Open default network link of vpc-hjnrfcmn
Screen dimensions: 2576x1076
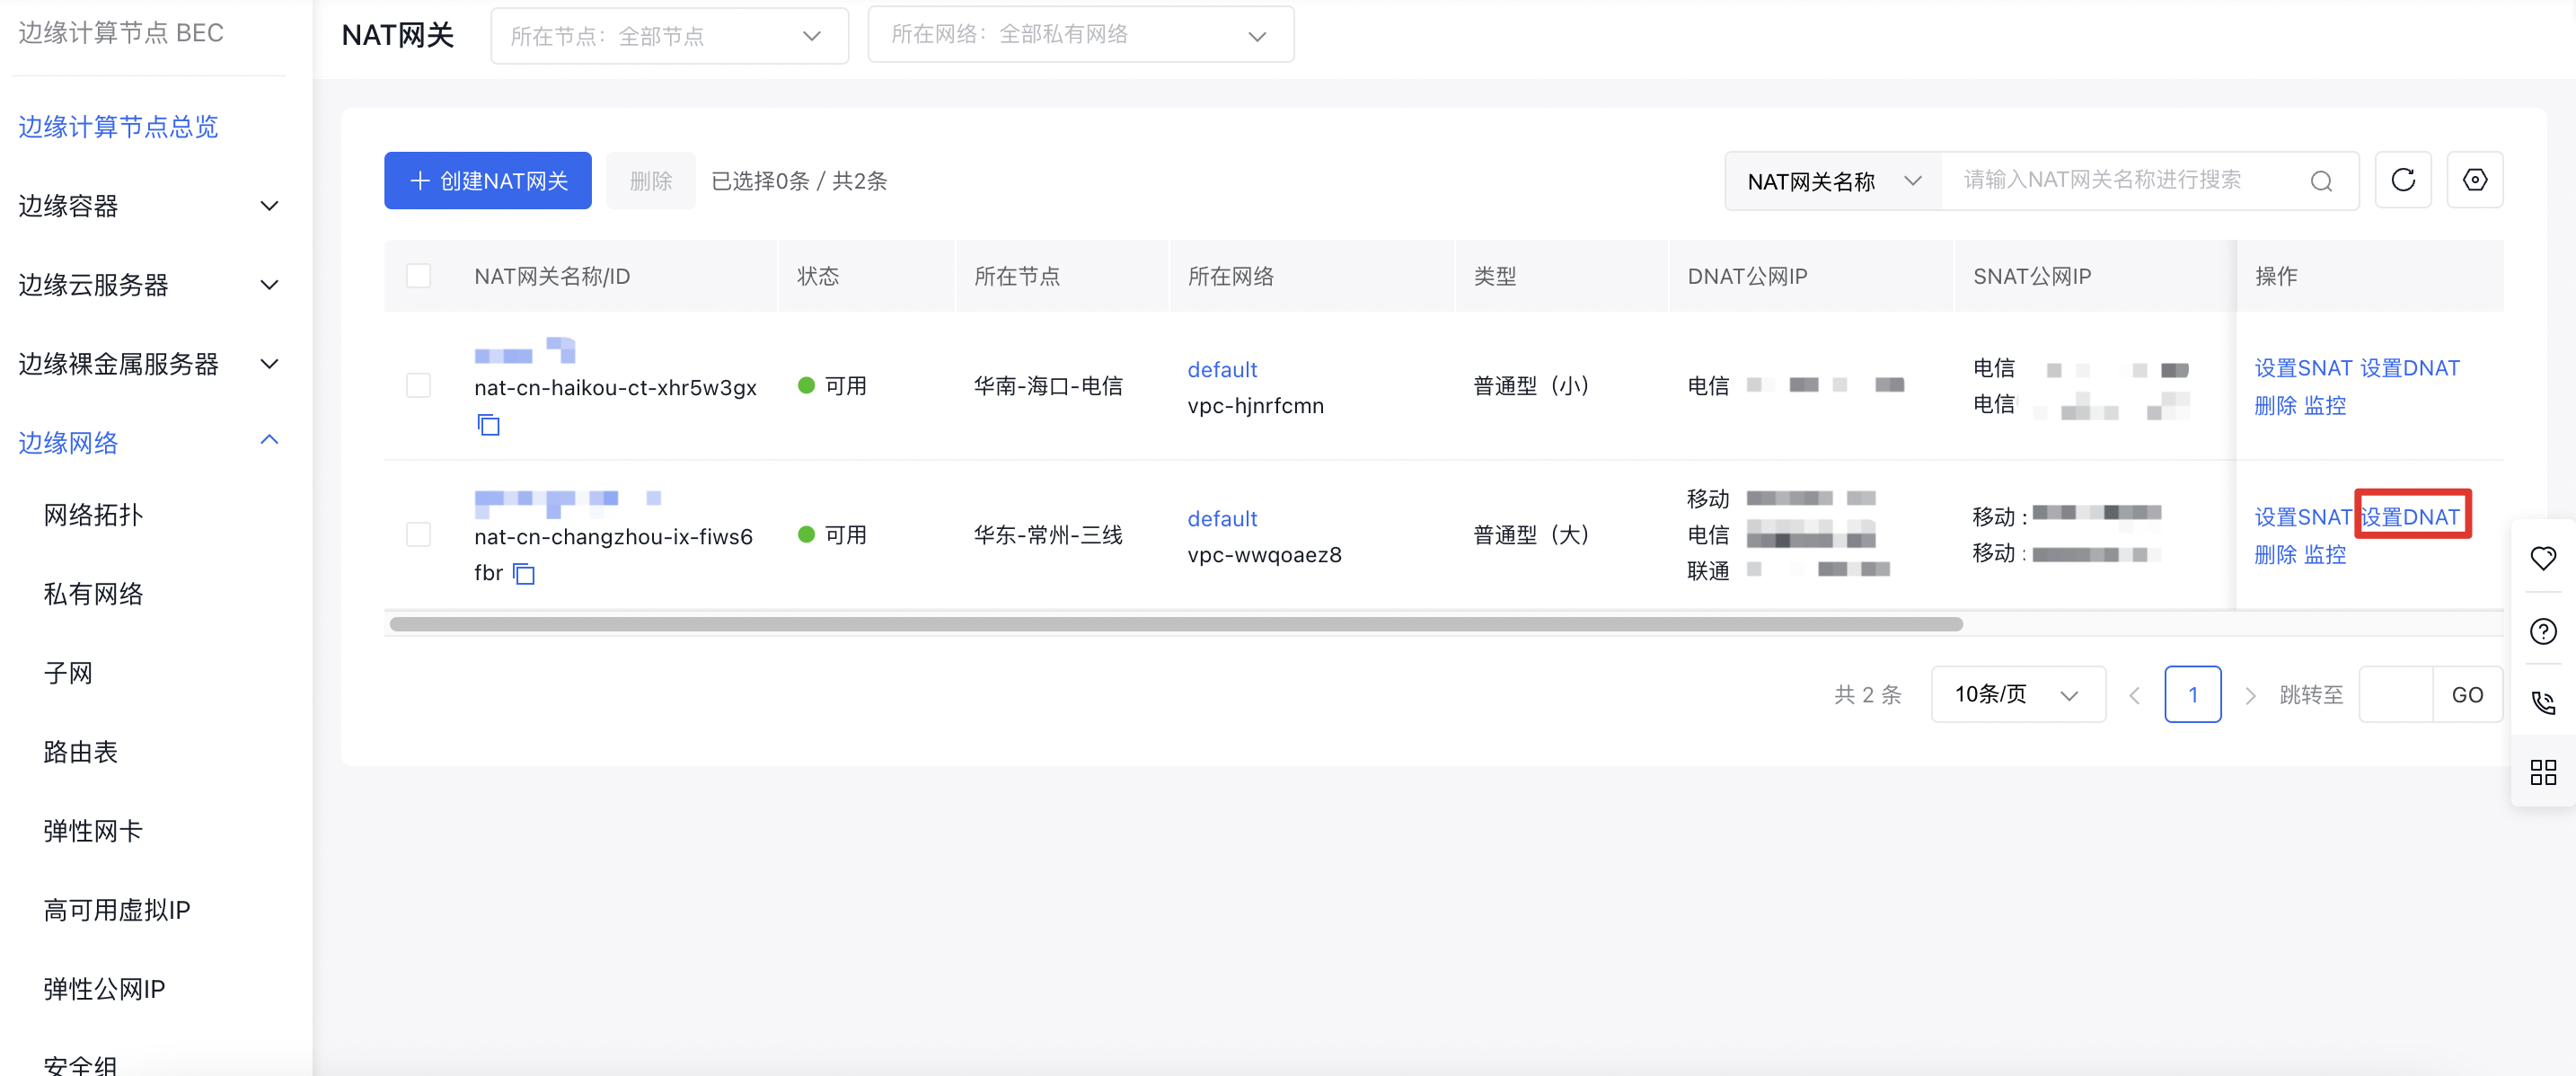click(x=1222, y=370)
